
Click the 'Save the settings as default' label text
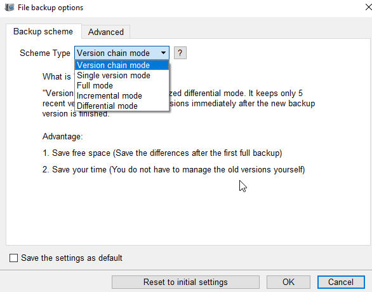point(72,258)
